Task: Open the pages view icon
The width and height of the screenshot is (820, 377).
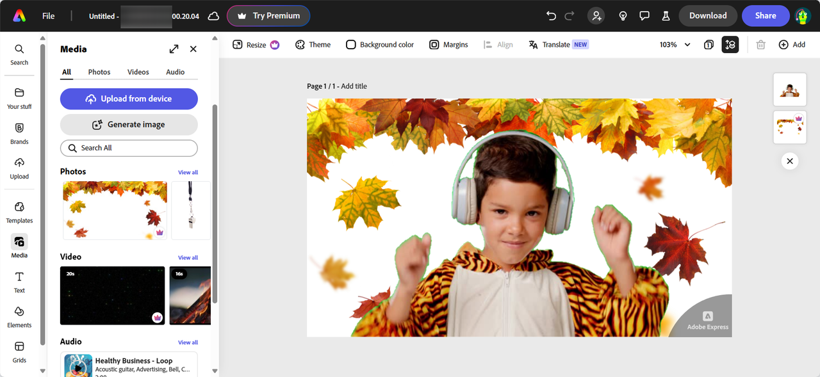Action: (x=709, y=45)
